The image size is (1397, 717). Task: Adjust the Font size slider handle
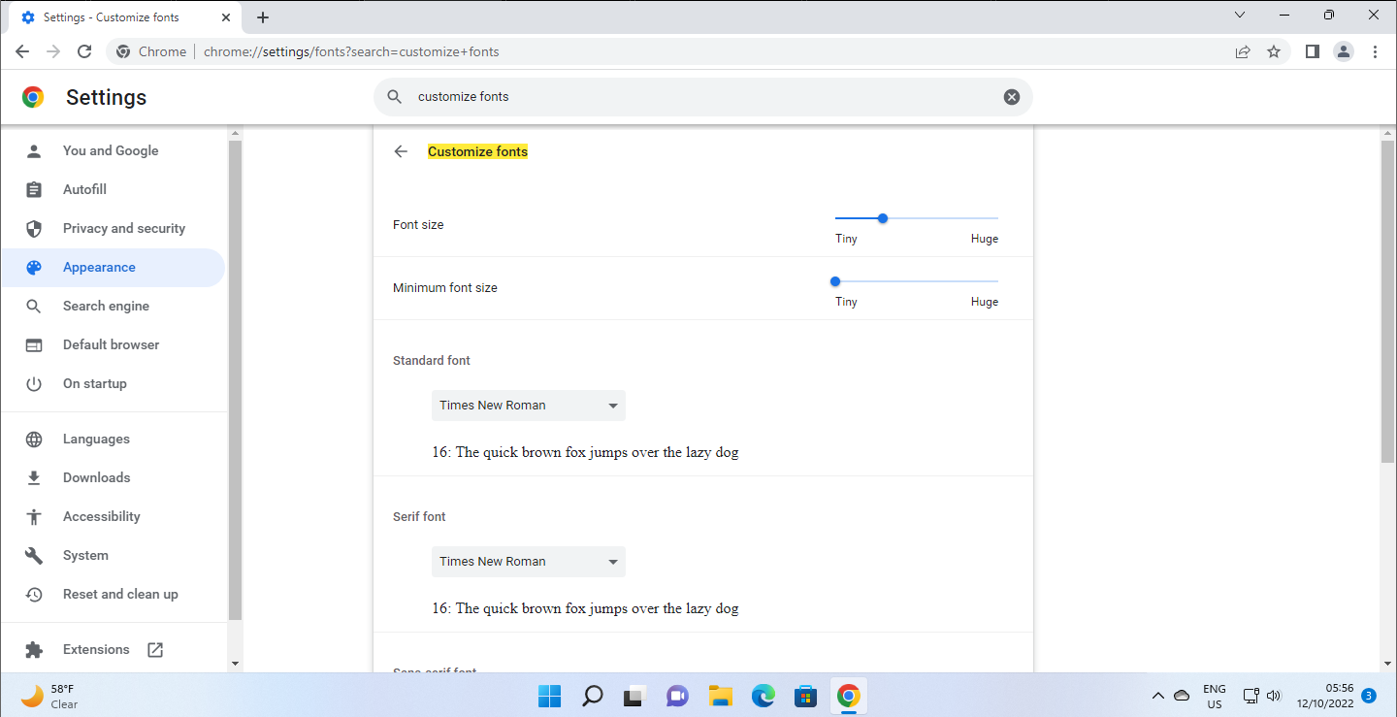[x=882, y=218]
